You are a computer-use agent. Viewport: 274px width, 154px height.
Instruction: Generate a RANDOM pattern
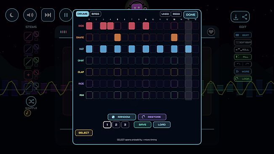[x=122, y=117]
